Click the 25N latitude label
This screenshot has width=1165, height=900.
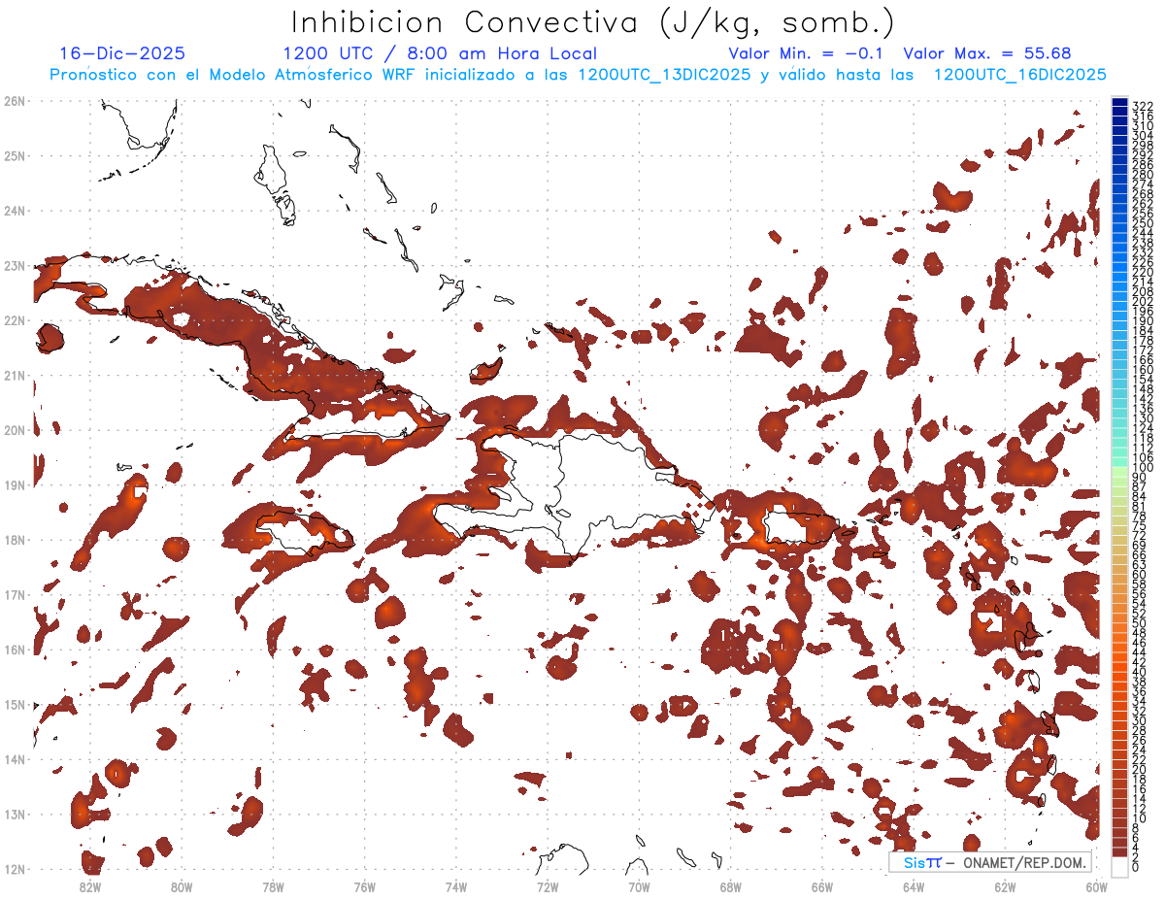[15, 155]
